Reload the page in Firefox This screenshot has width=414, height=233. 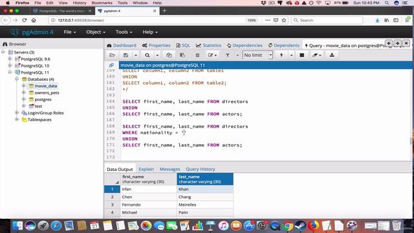25,20
